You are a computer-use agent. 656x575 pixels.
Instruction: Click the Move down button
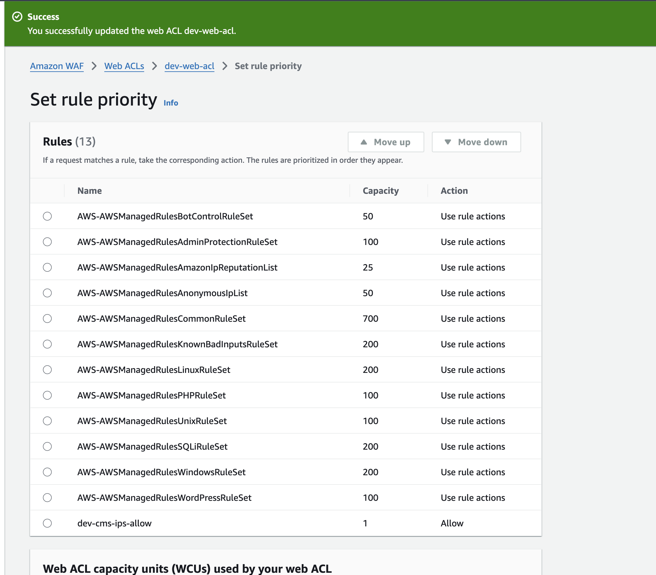[x=476, y=142]
